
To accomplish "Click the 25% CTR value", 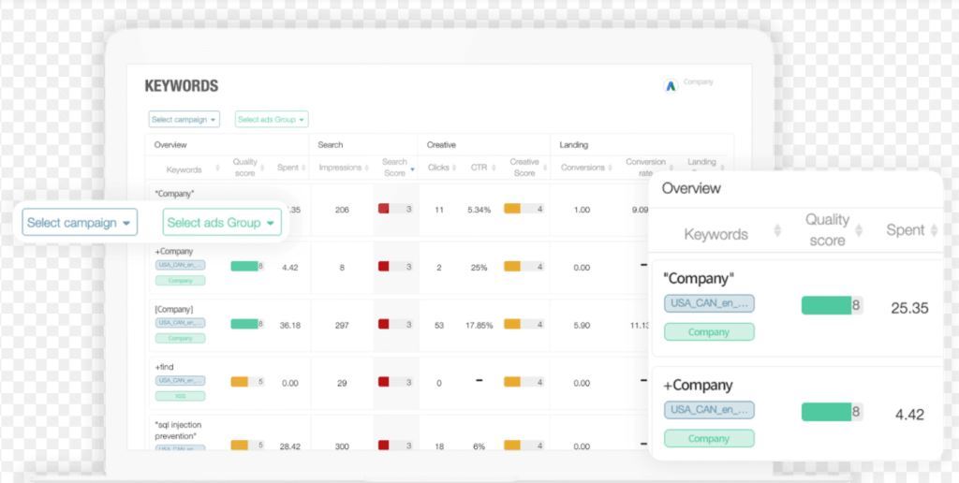I will tap(479, 268).
